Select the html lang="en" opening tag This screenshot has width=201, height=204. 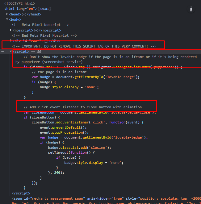[x=21, y=9]
